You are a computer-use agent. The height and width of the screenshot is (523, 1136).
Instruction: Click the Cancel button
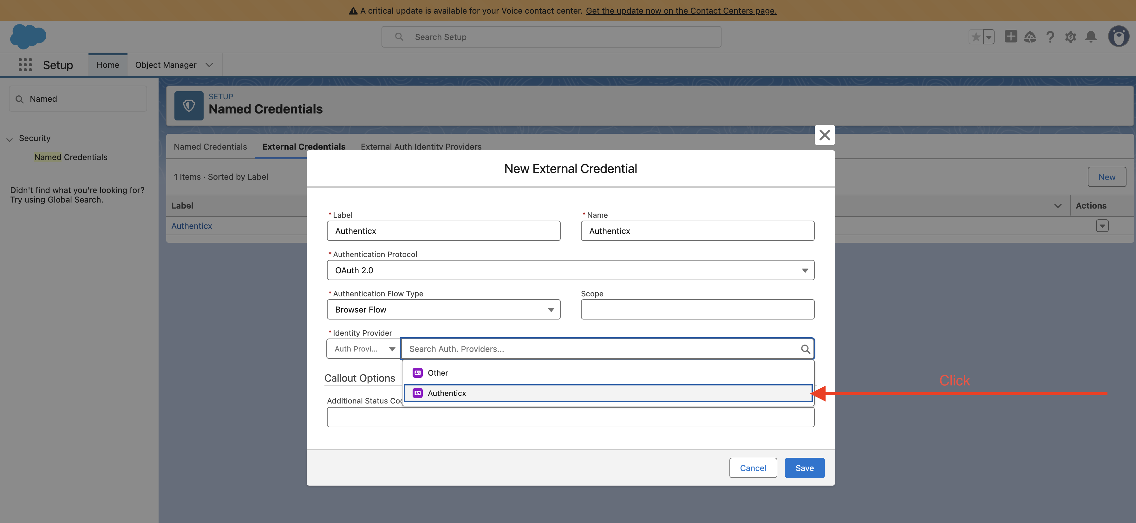tap(753, 468)
